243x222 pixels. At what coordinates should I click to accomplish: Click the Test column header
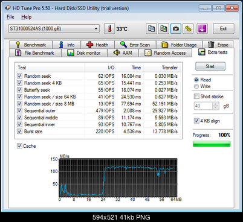pos(50,68)
